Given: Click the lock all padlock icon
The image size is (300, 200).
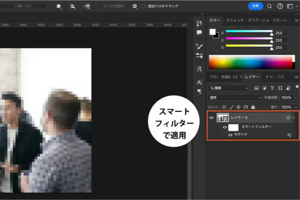Looking at the screenshot, I should [253, 107].
